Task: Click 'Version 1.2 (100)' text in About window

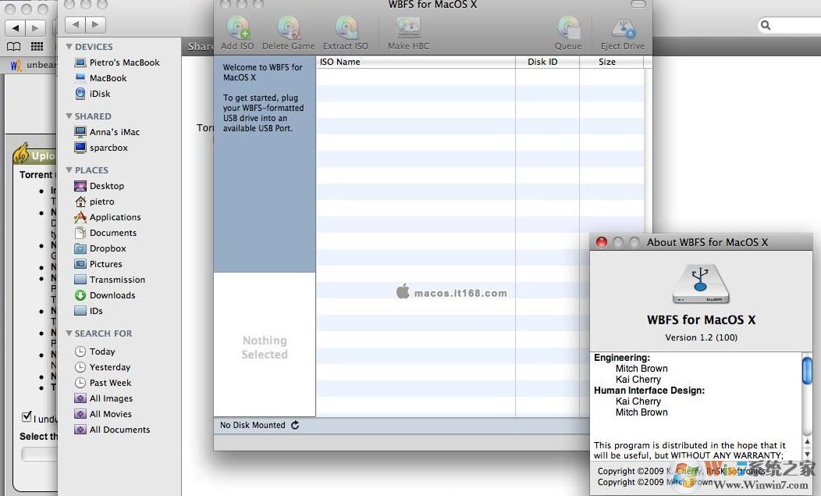Action: click(701, 337)
